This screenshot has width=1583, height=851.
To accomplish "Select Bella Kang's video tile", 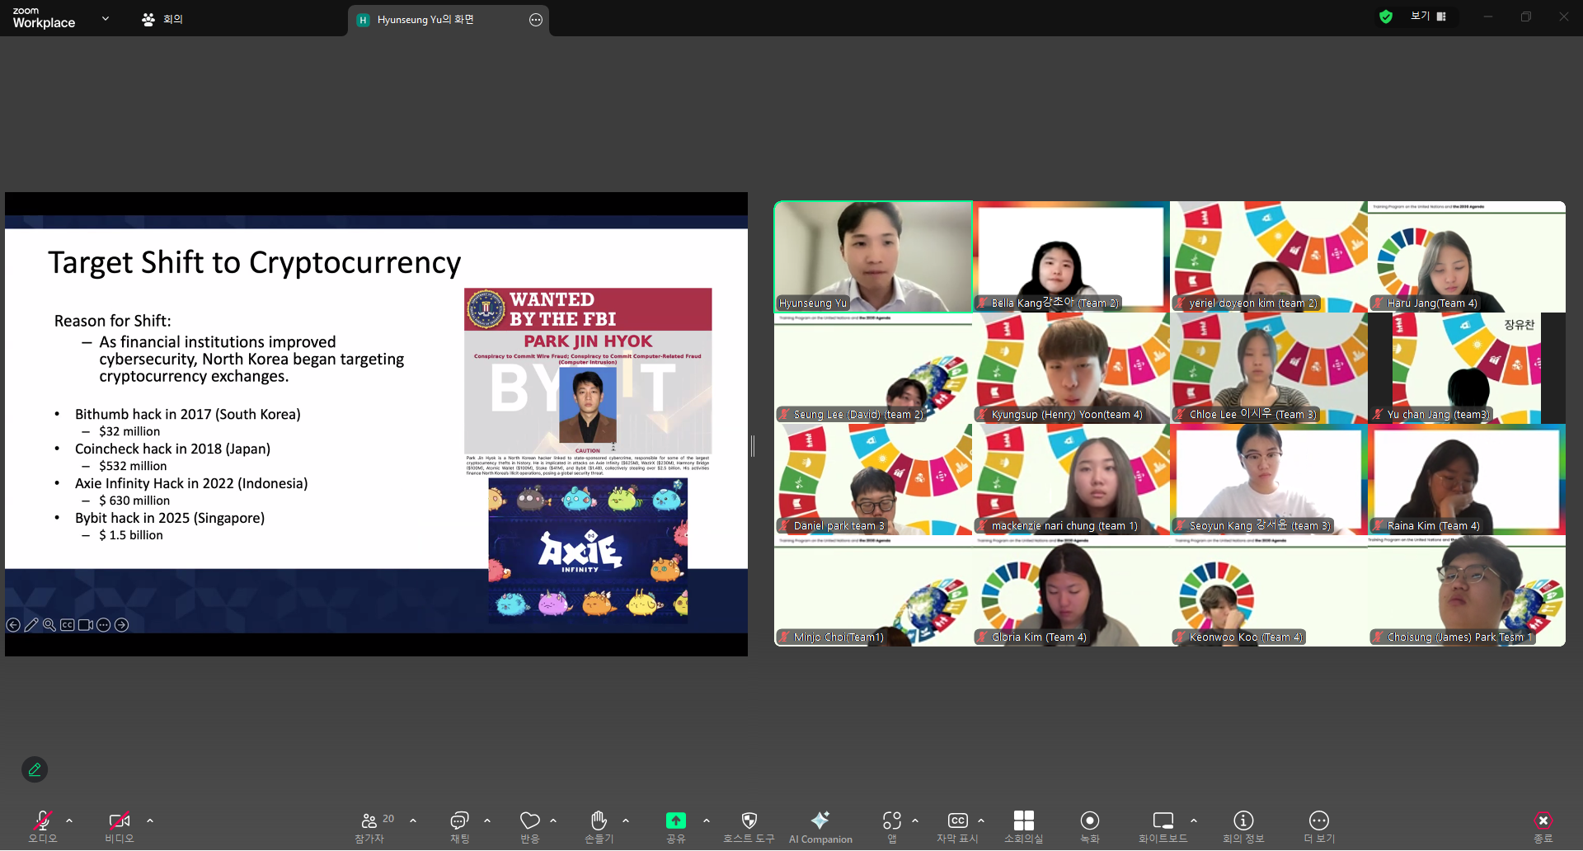I will (x=1071, y=256).
